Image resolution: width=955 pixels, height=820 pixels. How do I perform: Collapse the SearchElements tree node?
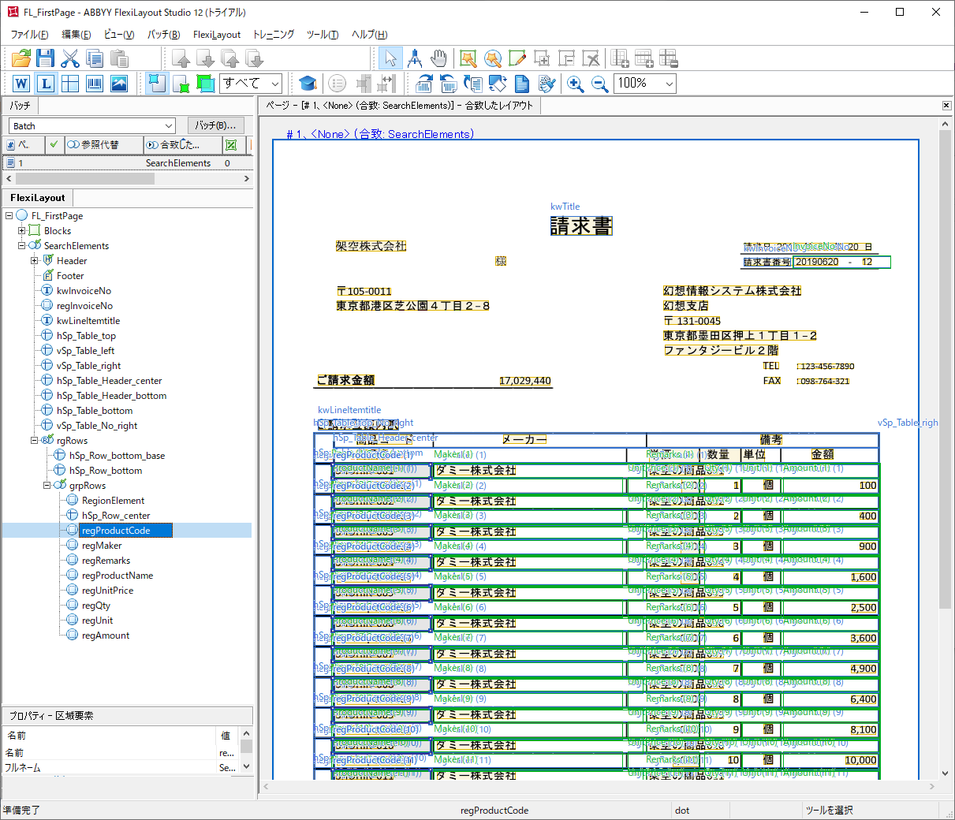point(22,245)
